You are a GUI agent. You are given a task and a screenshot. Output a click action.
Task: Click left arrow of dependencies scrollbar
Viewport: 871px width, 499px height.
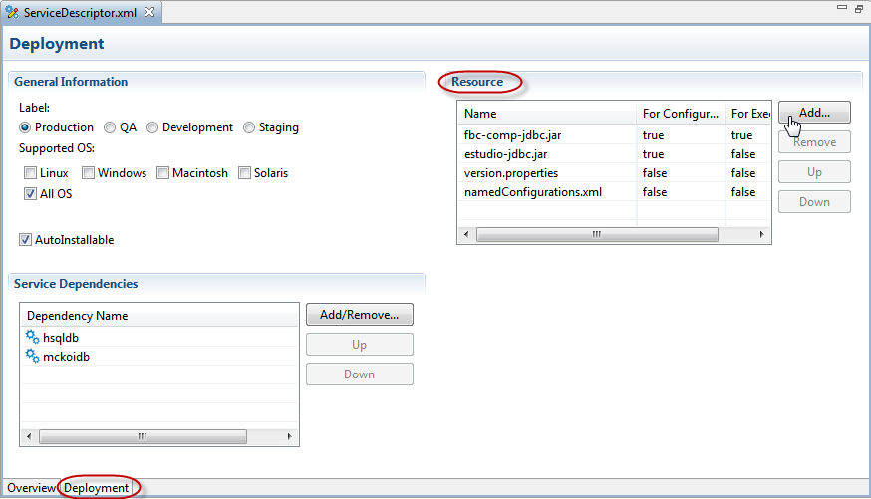[x=28, y=437]
